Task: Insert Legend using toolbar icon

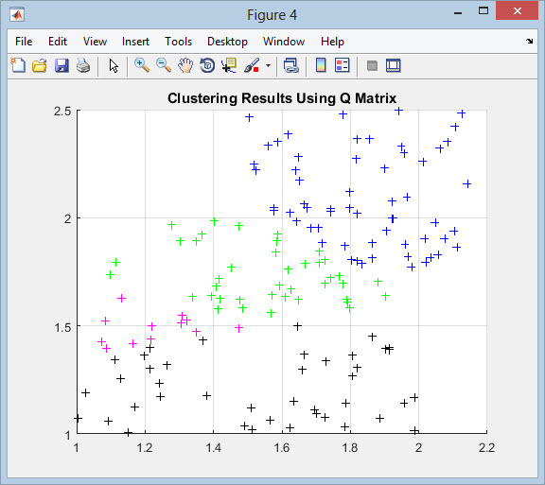Action: [x=342, y=65]
